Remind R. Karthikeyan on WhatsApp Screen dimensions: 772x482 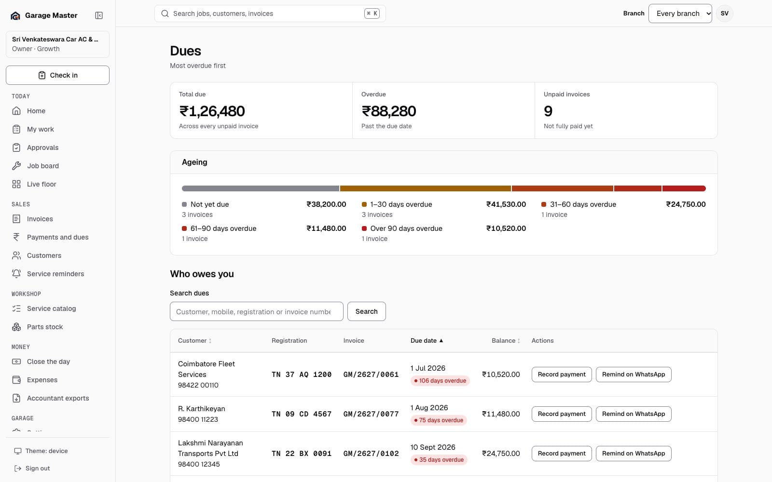[634, 414]
